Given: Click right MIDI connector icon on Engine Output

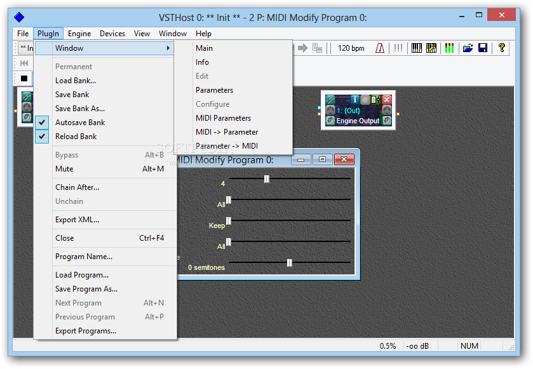Looking at the screenshot, I should pyautogui.click(x=386, y=110).
